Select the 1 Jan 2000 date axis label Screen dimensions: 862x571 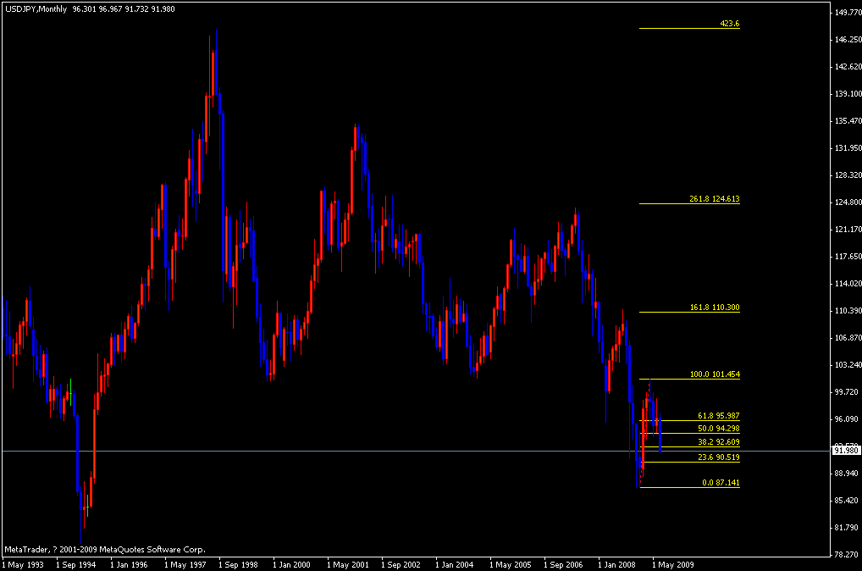click(292, 562)
